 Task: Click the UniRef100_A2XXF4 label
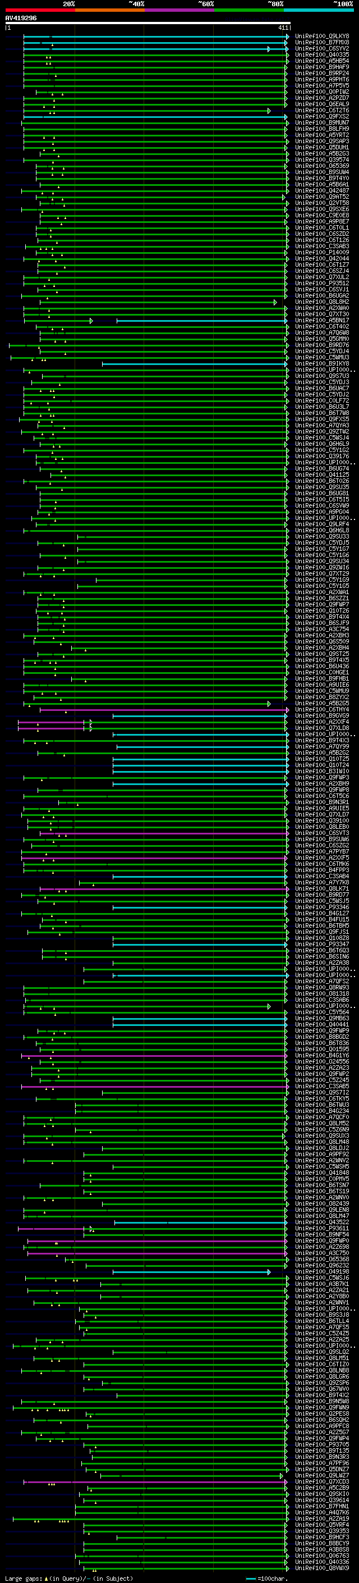(x=322, y=722)
